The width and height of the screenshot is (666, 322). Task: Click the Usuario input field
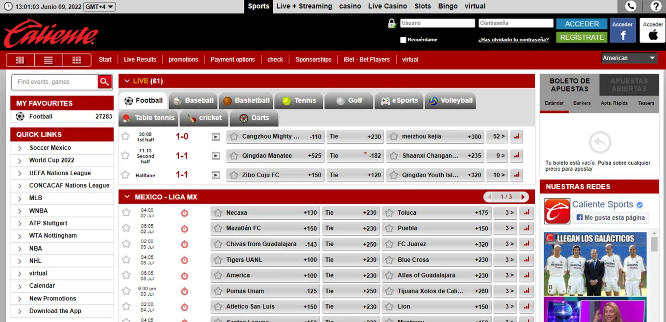point(437,23)
